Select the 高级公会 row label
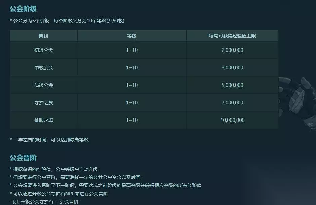316x205 pixels. (44, 85)
